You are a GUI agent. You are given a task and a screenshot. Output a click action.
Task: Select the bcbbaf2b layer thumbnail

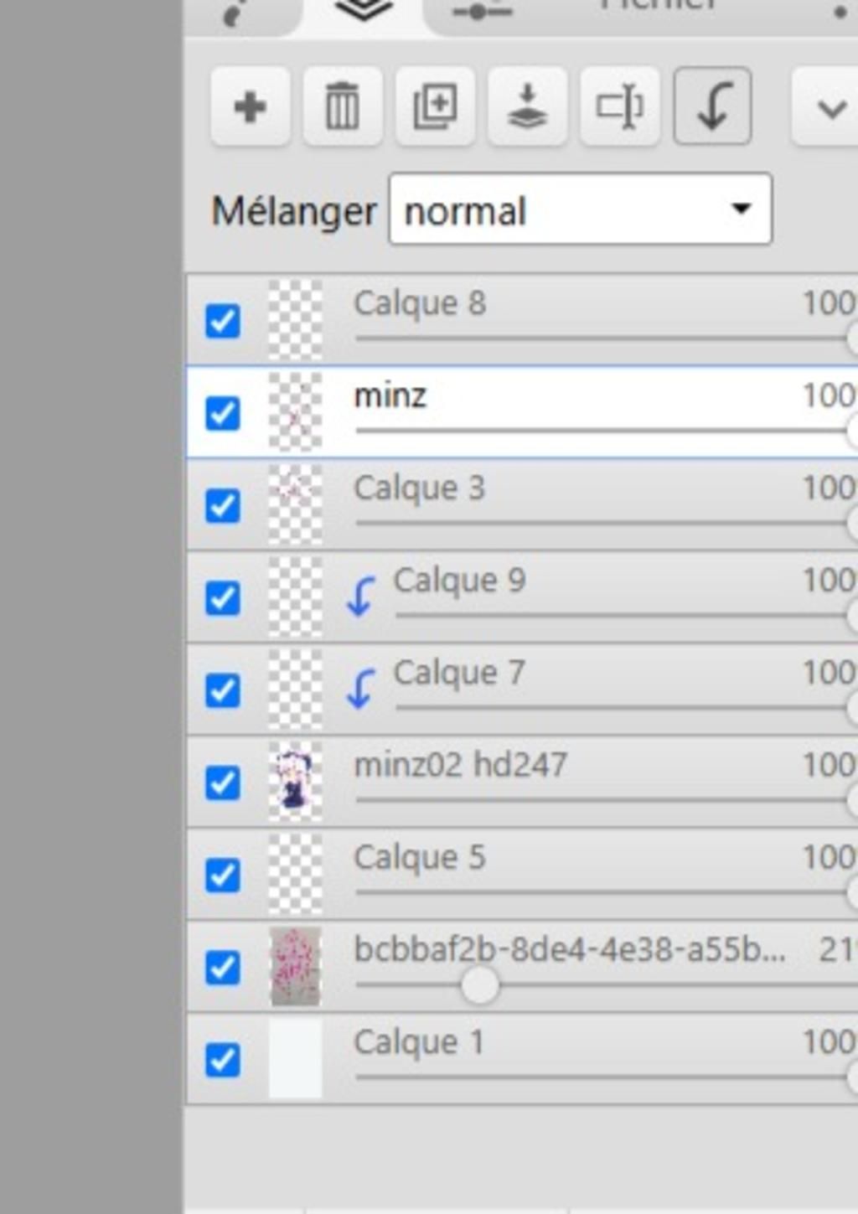tap(295, 967)
